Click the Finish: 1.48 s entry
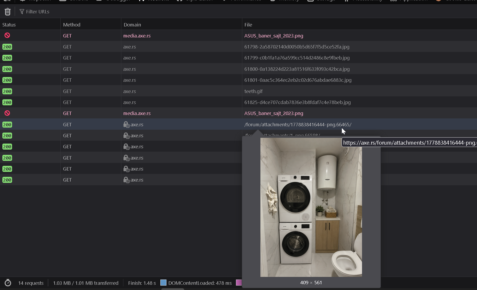Image resolution: width=477 pixels, height=290 pixels. tap(142, 283)
